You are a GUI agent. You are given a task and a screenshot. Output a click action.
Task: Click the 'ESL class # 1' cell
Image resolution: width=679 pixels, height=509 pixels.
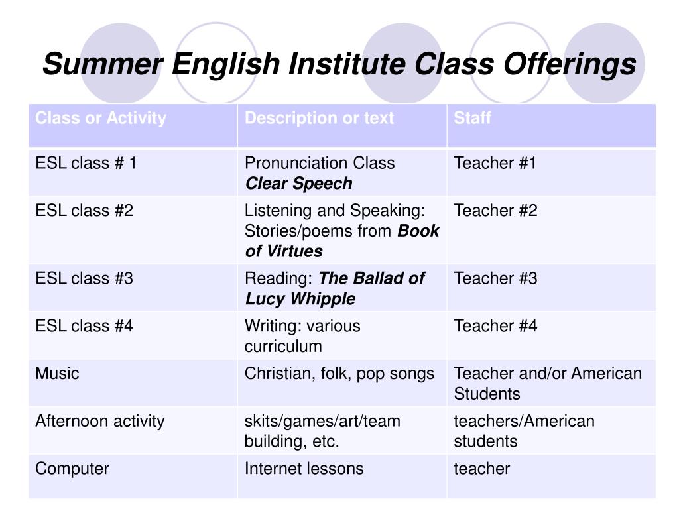point(133,172)
